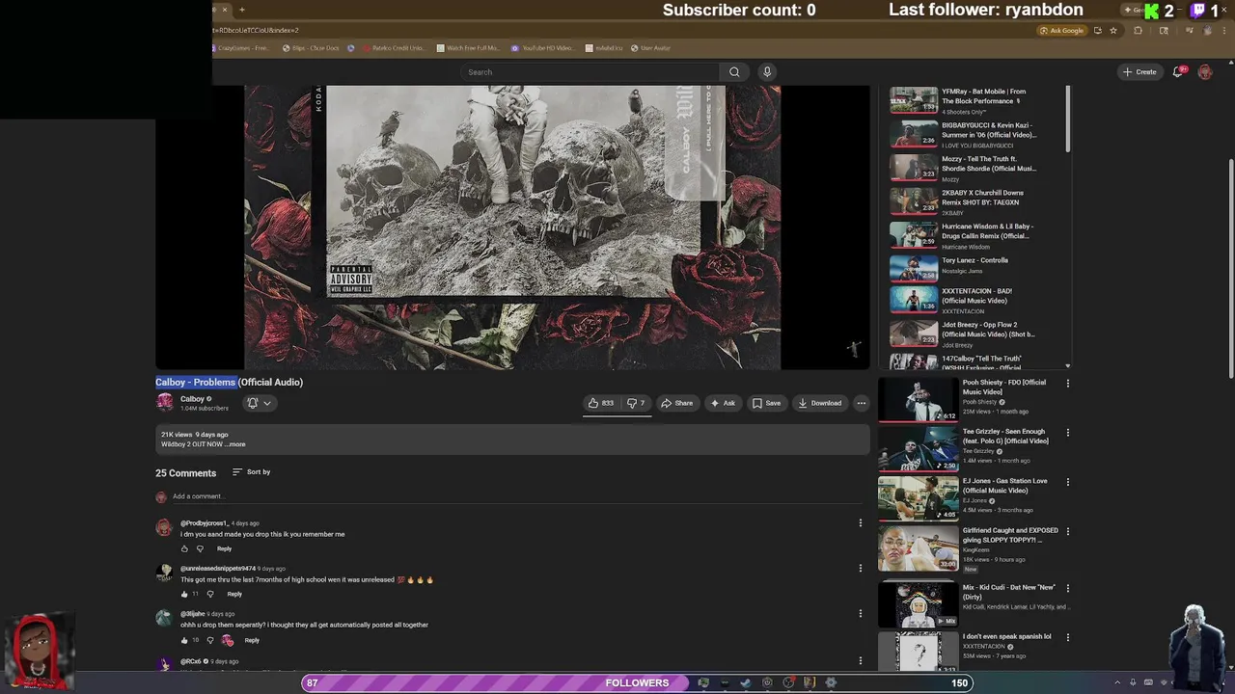Share the video
This screenshot has width=1235, height=694.
coord(676,403)
